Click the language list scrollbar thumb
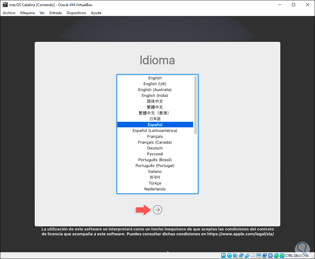The height and width of the screenshot is (259, 315). pos(196,105)
